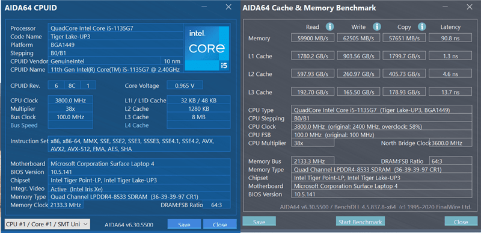Open the CPU #1 / Core #1 selector dropdown
This screenshot has height=233, width=481.
coord(47,224)
